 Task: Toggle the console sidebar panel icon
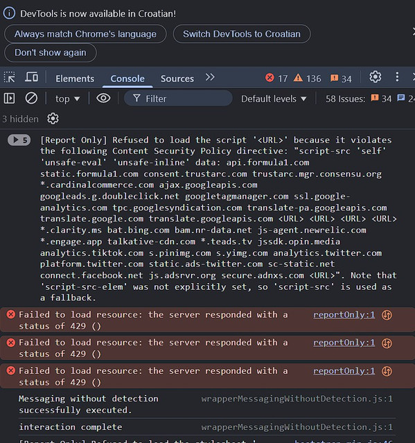(x=9, y=98)
